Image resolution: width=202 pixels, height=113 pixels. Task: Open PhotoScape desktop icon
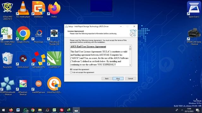(39, 35)
